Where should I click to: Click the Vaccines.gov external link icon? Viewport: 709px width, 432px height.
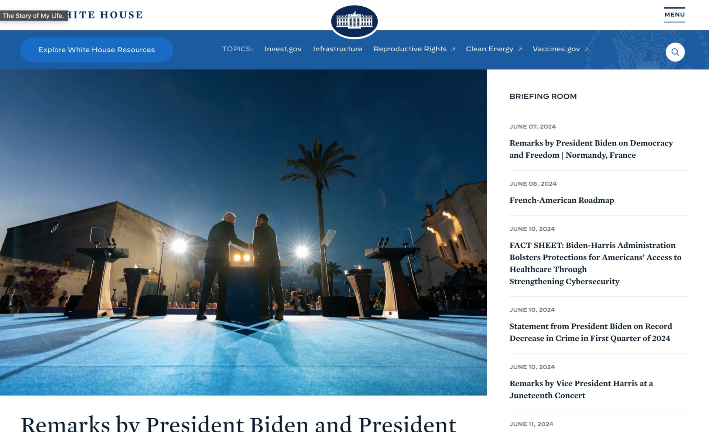click(x=586, y=49)
